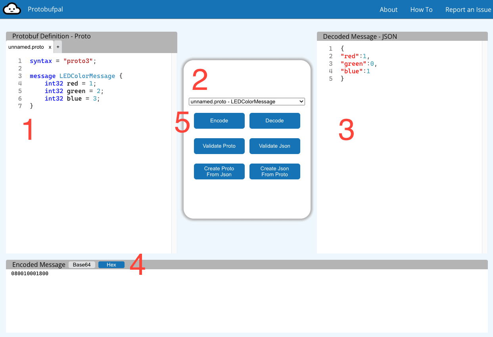Click Report an Issue
The height and width of the screenshot is (337, 493).
pyautogui.click(x=468, y=9)
